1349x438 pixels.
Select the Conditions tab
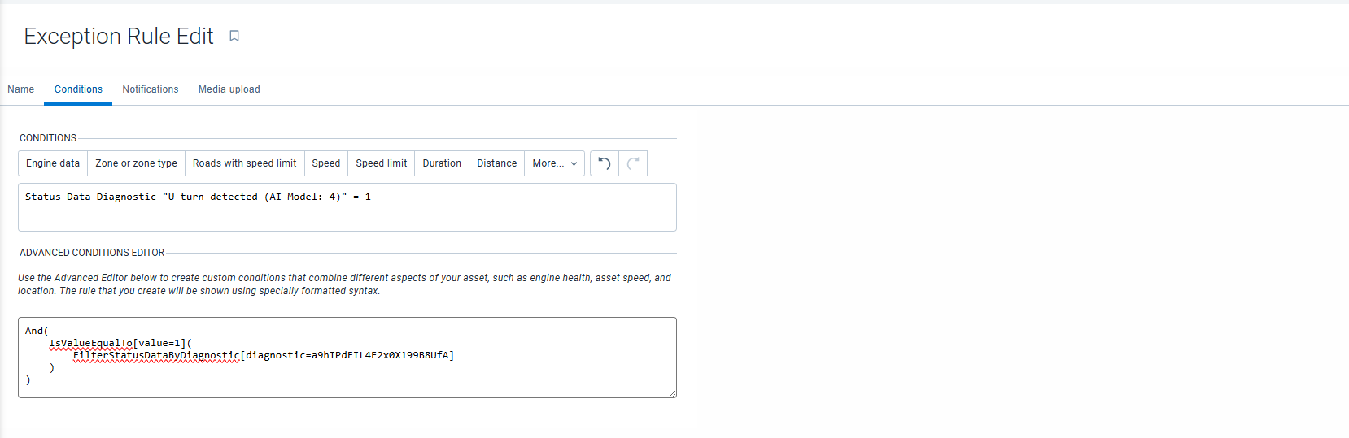pyautogui.click(x=78, y=89)
